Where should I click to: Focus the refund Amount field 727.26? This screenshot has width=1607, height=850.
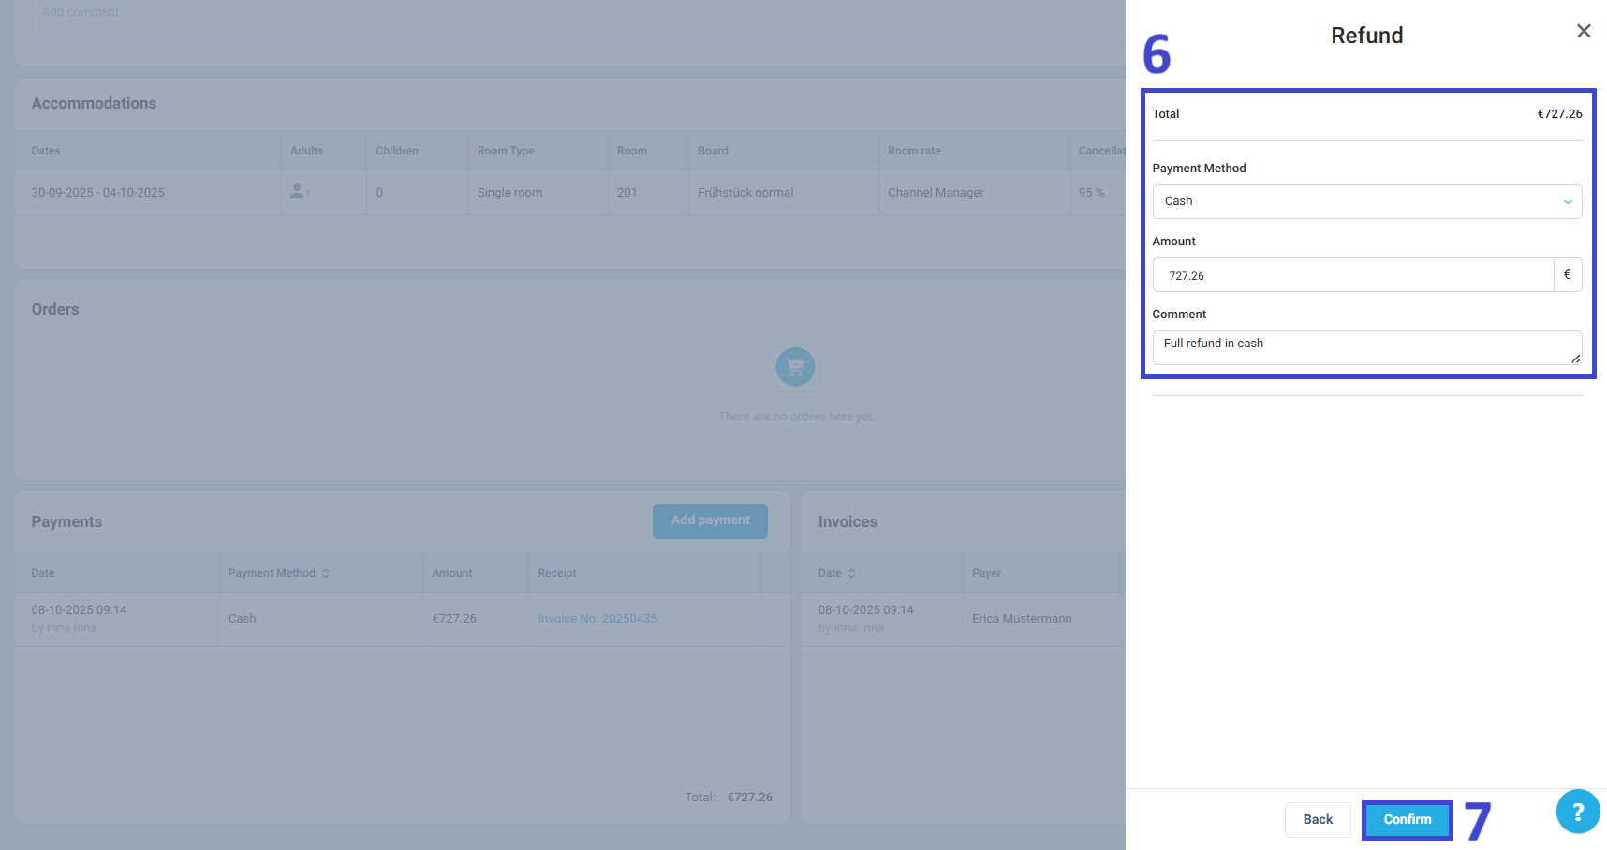pos(1353,275)
